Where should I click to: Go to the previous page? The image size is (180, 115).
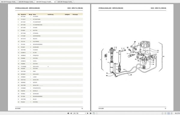coord(71,113)
